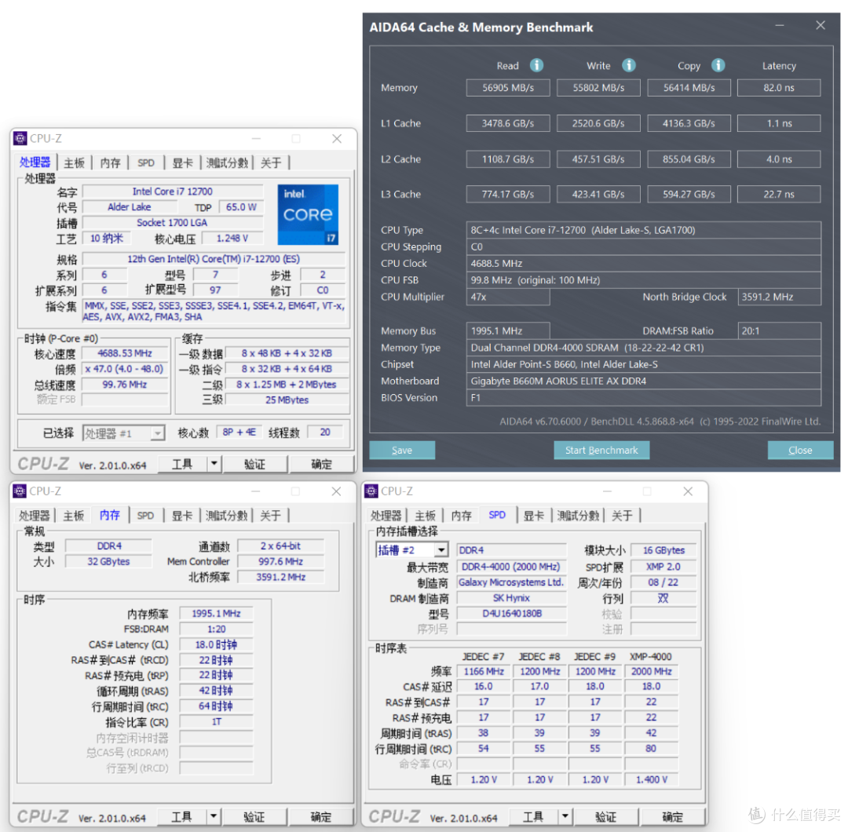Click the CPU-Z app icon in SPD window title
The height and width of the screenshot is (832, 848).
[x=371, y=491]
